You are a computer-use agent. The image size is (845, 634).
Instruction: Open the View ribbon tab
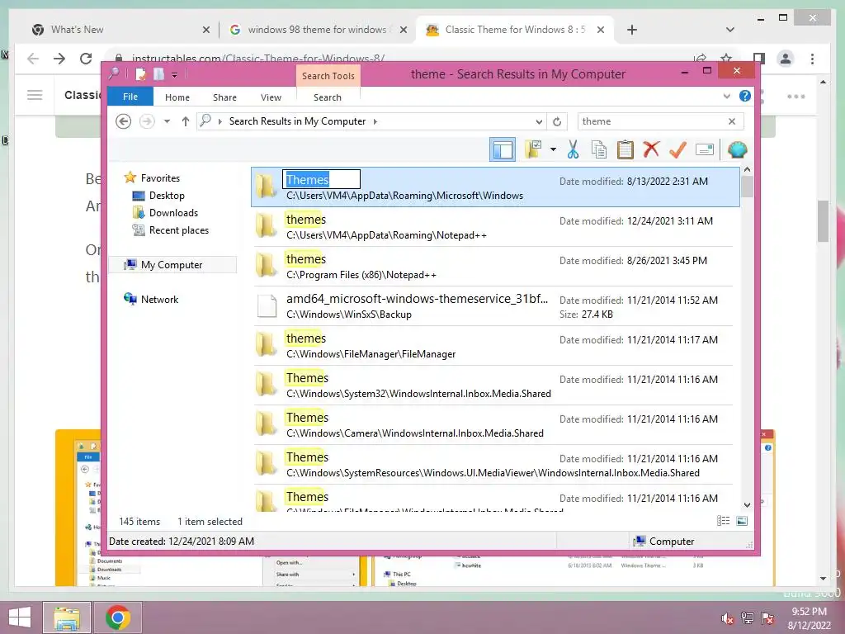point(271,97)
